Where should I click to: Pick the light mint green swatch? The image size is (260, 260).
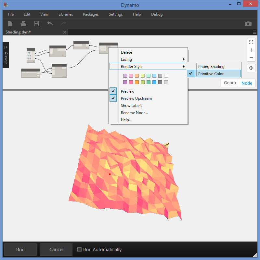[149, 76]
